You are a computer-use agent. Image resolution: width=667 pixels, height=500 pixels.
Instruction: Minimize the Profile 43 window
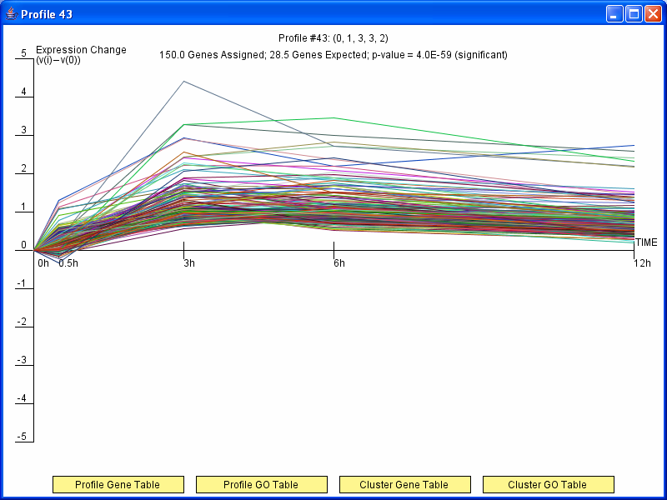(614, 14)
